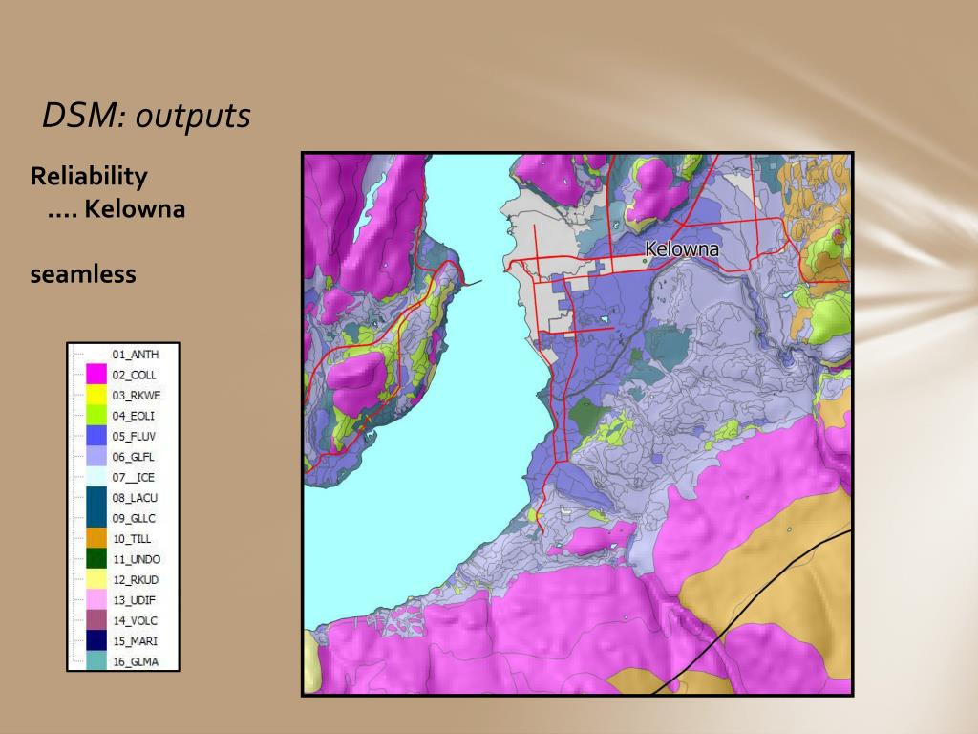
Task: Click the 13_UDIF pink legend swatch
Action: 96,600
